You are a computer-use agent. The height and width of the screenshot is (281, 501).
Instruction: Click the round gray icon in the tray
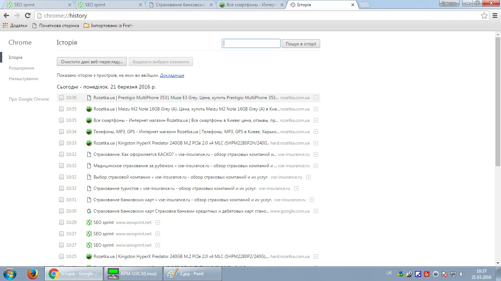click(436, 274)
